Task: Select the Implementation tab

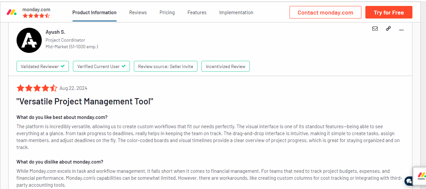Action: [236, 13]
